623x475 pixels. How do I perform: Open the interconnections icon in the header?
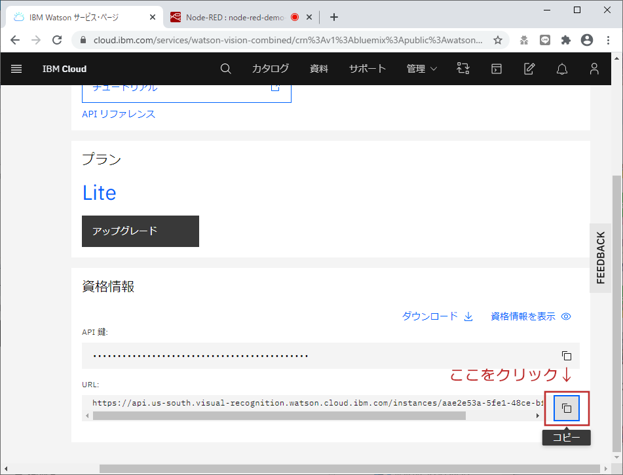(x=463, y=69)
